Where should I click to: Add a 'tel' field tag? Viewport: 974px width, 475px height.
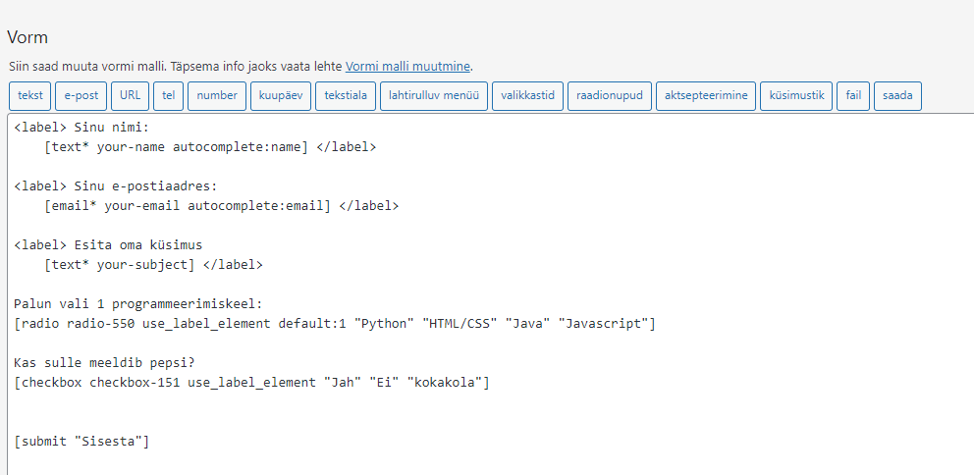[168, 95]
